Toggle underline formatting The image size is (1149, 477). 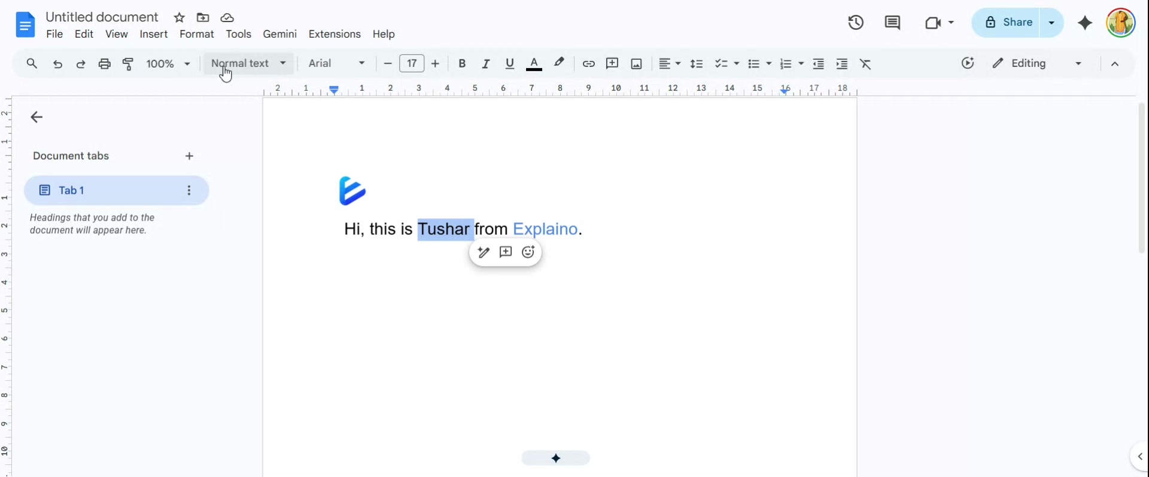[510, 64]
